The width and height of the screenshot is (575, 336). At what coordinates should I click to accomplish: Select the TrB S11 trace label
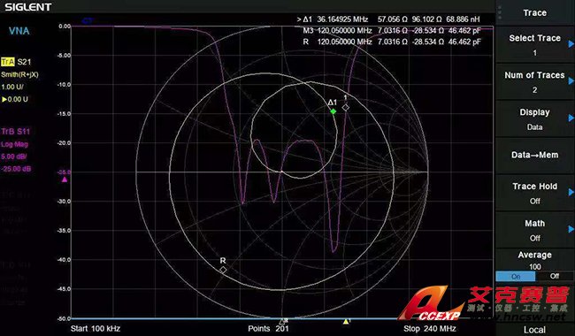pyautogui.click(x=15, y=132)
